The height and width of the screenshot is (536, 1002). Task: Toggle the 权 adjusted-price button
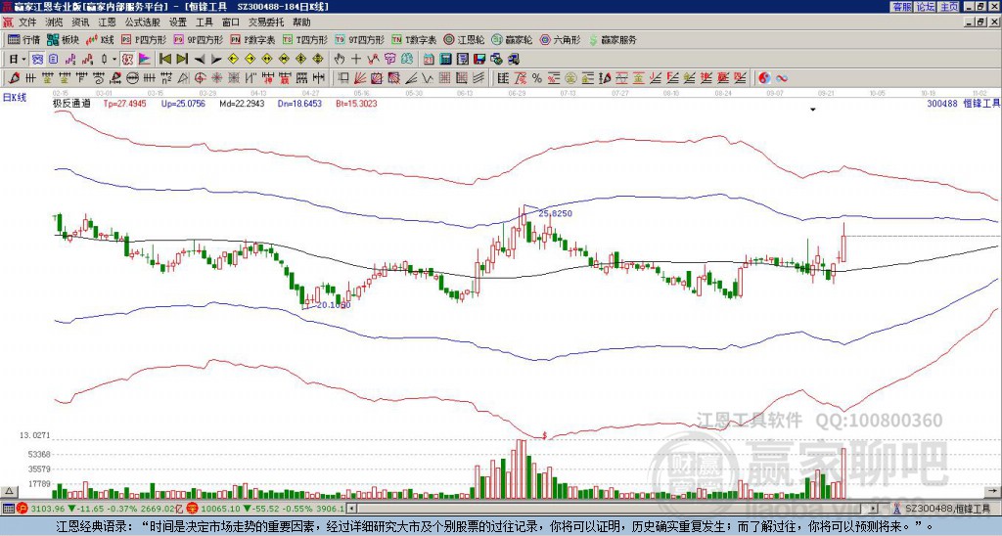click(127, 60)
